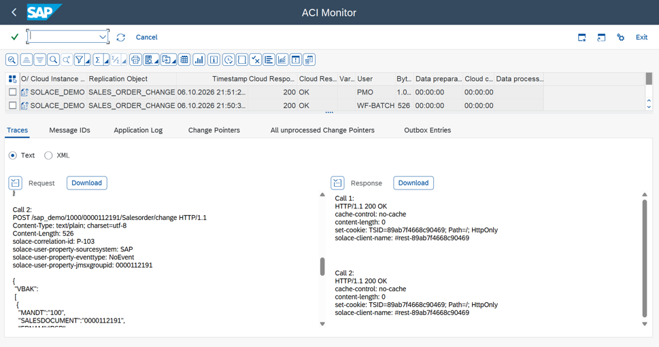Click the clock reprocess icon
This screenshot has height=347, width=659.
click(x=229, y=60)
